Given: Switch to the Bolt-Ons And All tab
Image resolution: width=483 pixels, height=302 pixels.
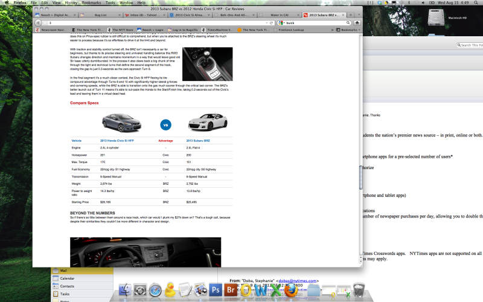Looking at the screenshot, I should tap(234, 14).
